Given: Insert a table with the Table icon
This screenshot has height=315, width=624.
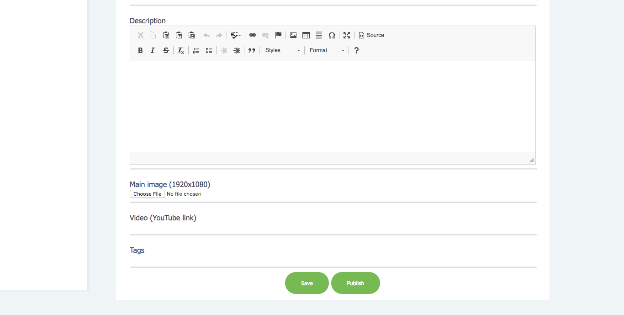Looking at the screenshot, I should pos(306,35).
